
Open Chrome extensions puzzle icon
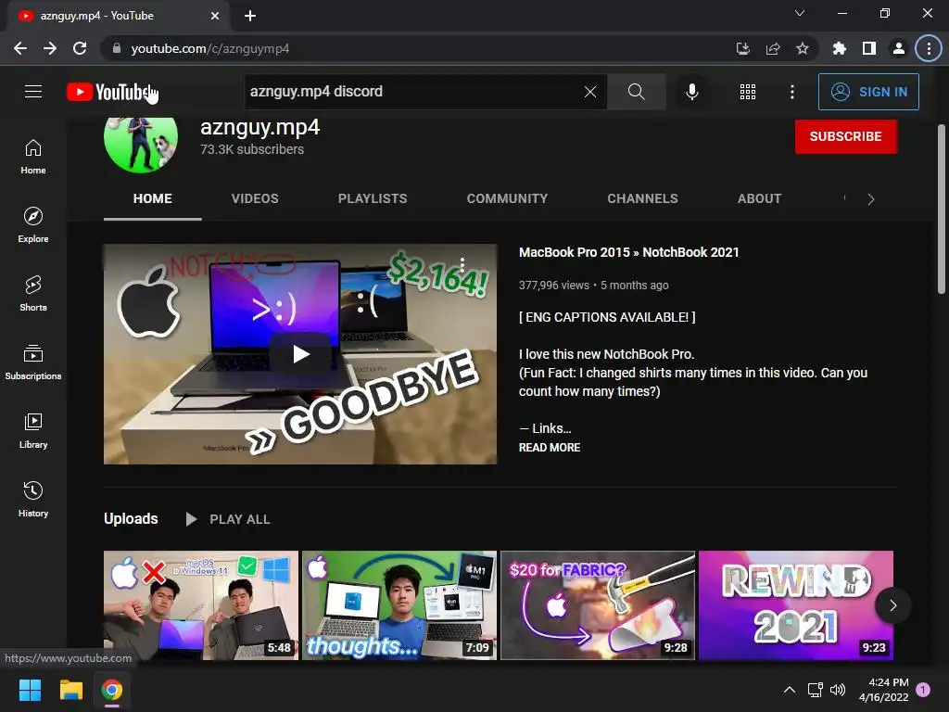point(839,48)
